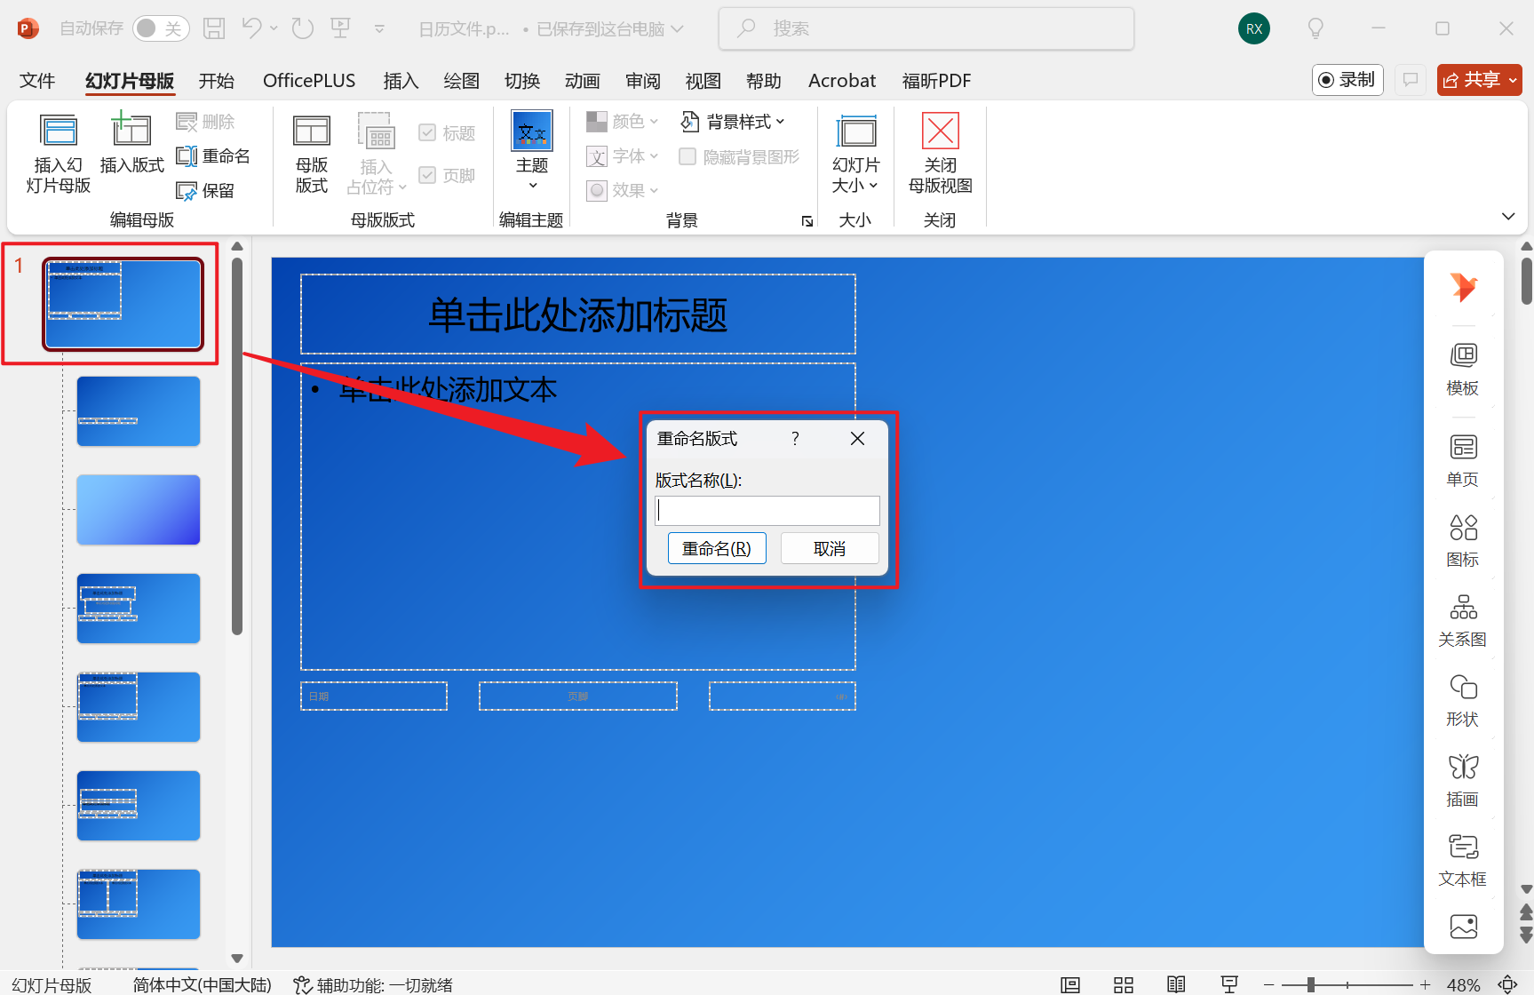1534x995 pixels.
Task: Select the 插入幻灯片母版 icon
Action: coord(57,153)
